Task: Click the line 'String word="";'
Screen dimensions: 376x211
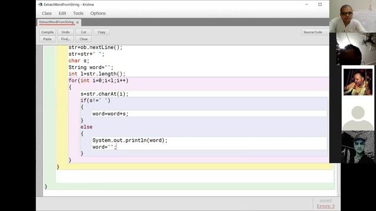Action: [91, 67]
